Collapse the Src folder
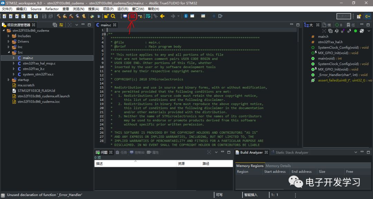The height and width of the screenshot is (199, 373). click(x=9, y=53)
